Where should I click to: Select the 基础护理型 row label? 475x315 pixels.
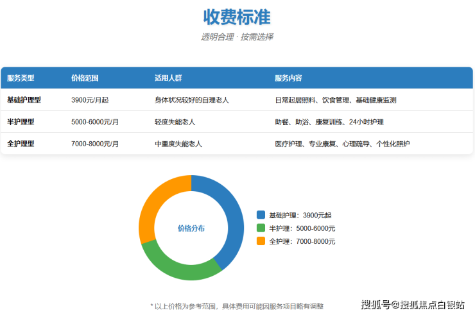pos(24,100)
